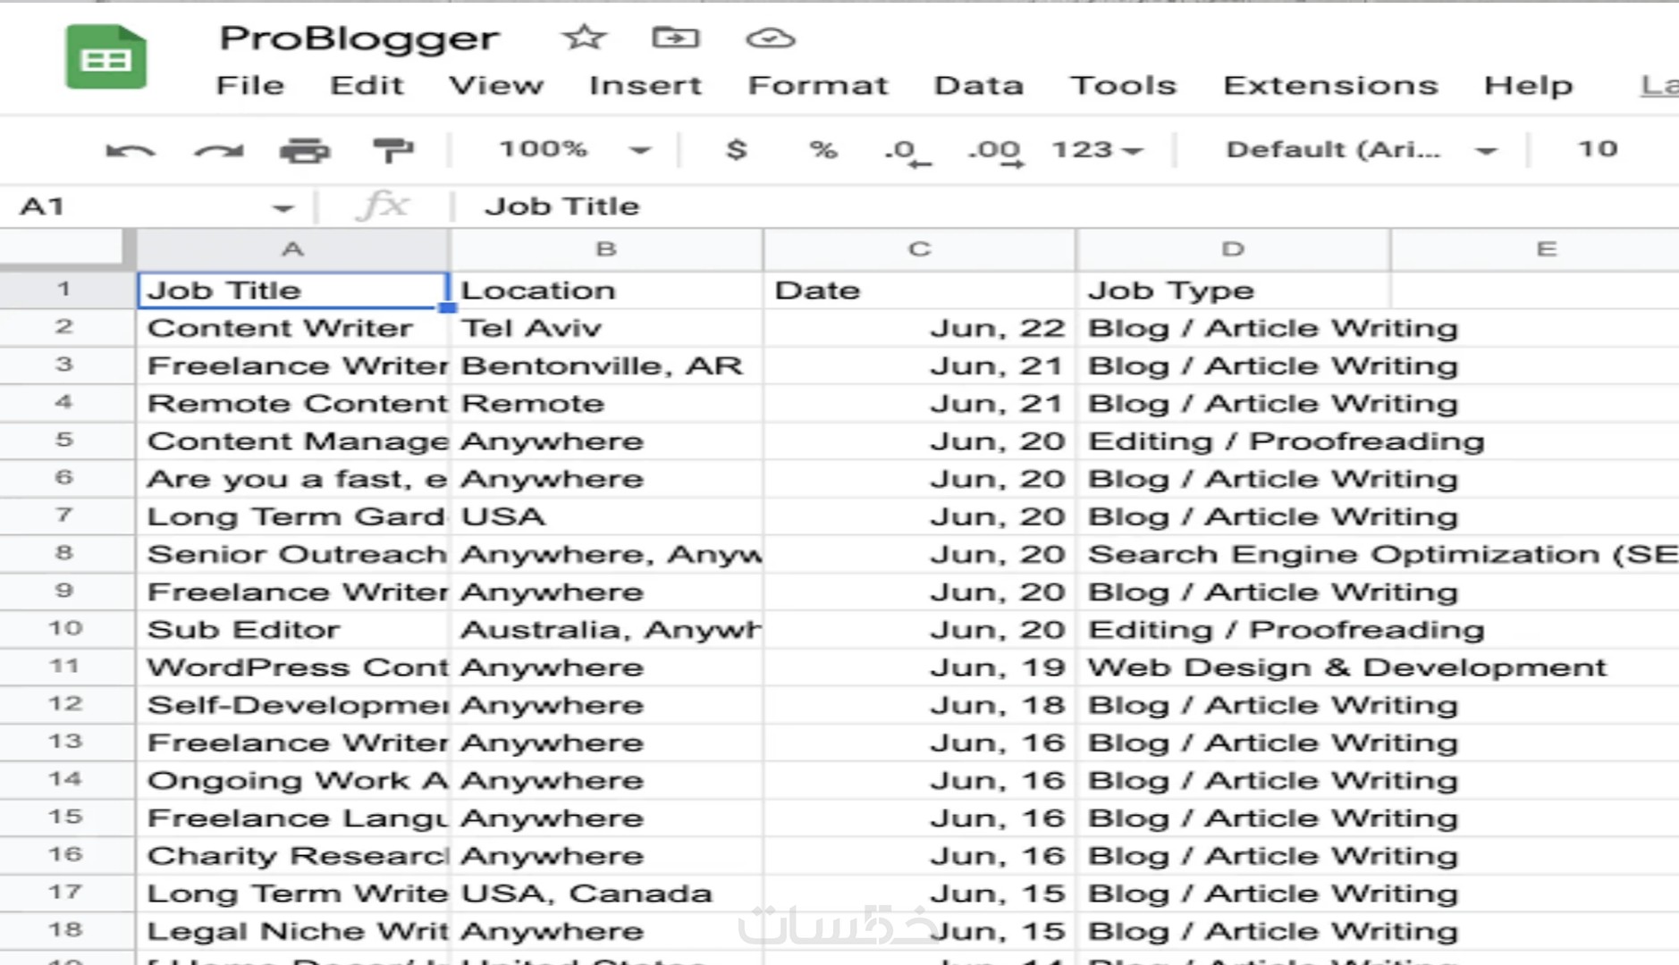Open the Tools menu

[x=1123, y=85]
